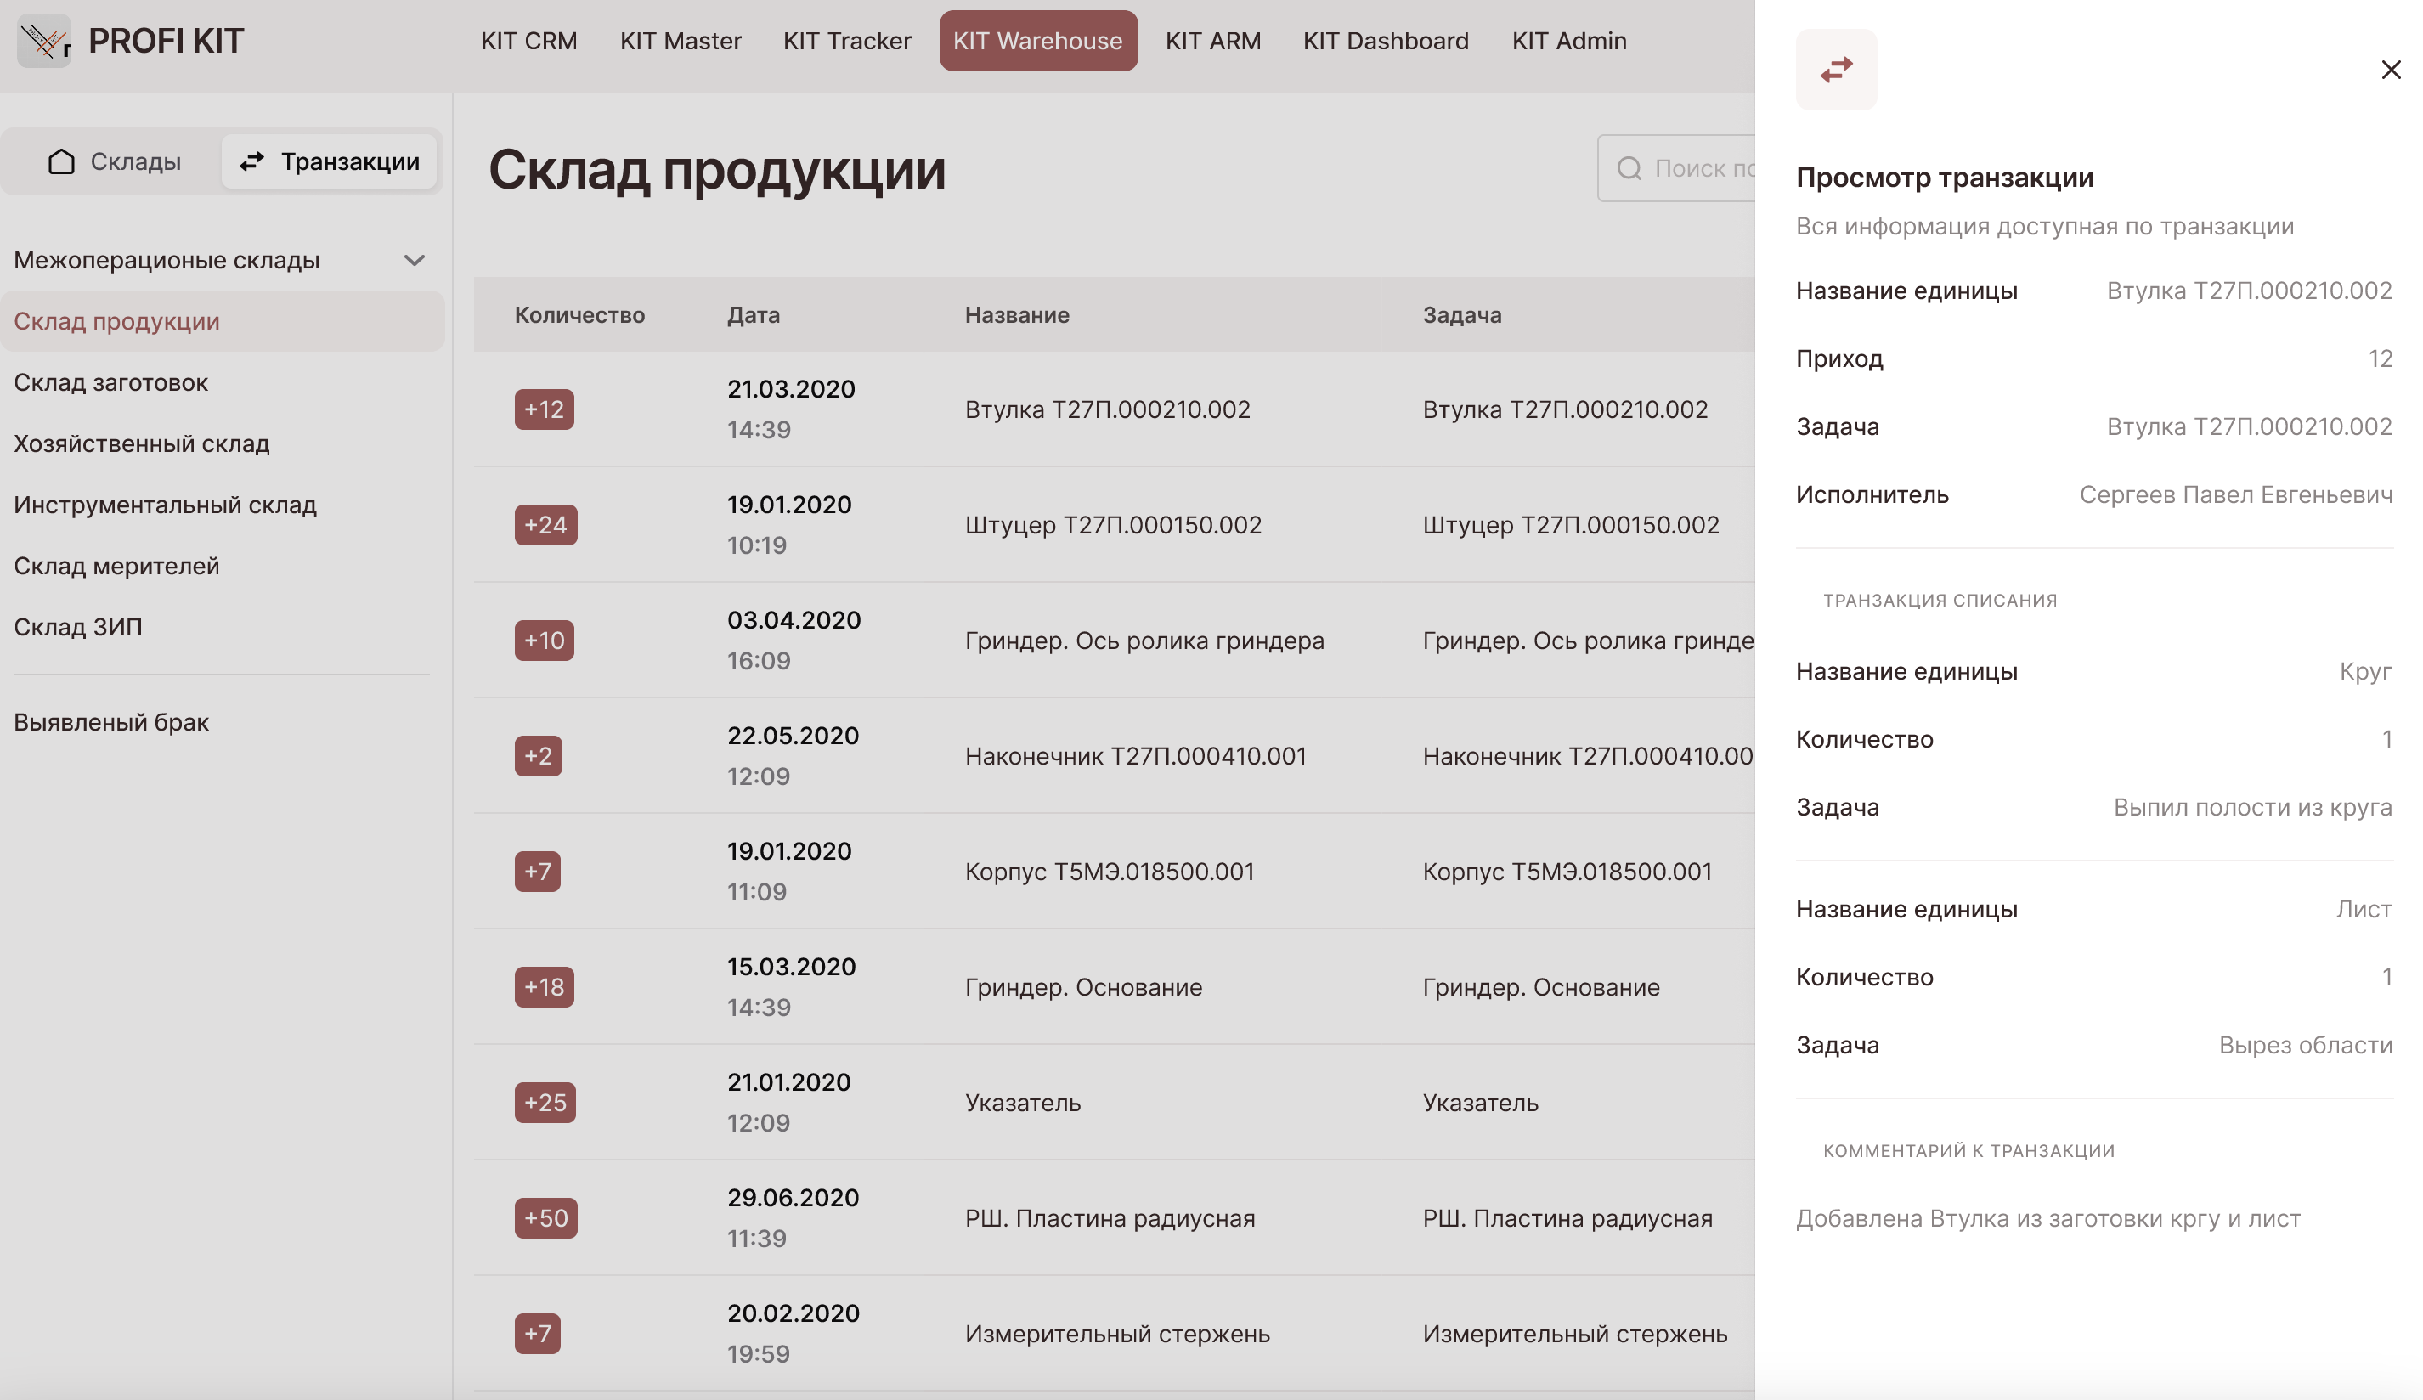Open the Склады tab with the house icon
Screen dimensions: 2423x1400
(114, 161)
